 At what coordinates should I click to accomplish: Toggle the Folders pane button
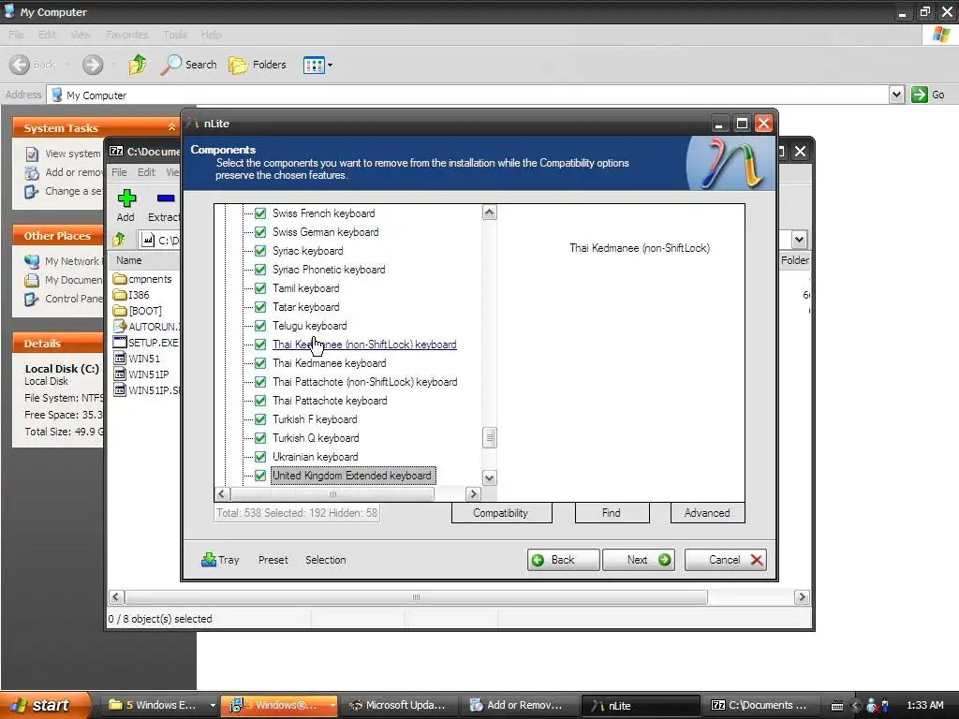[x=257, y=65]
